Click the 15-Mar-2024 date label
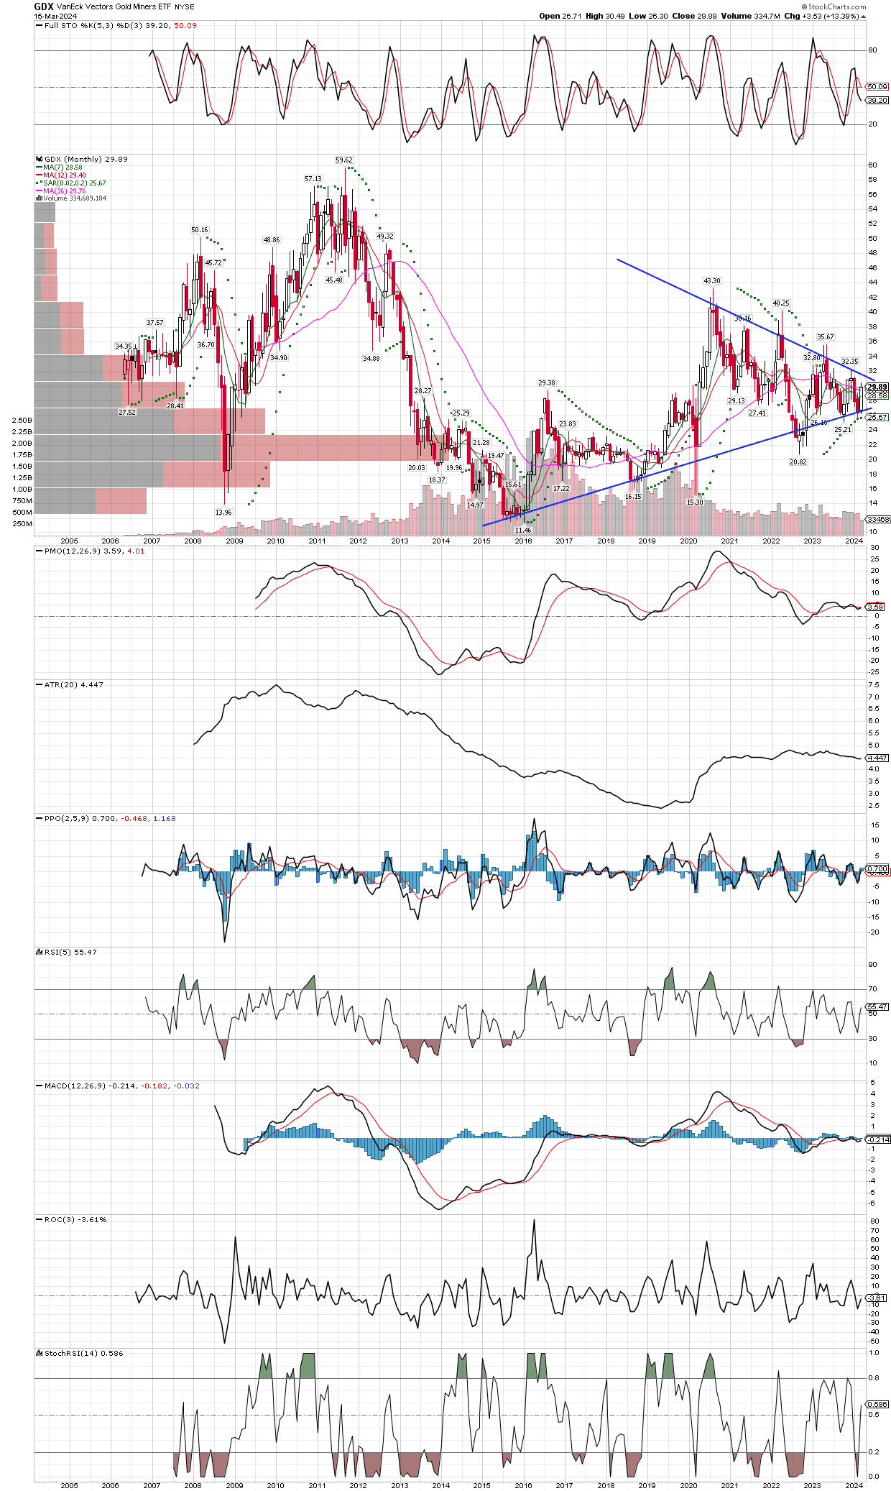 point(56,16)
